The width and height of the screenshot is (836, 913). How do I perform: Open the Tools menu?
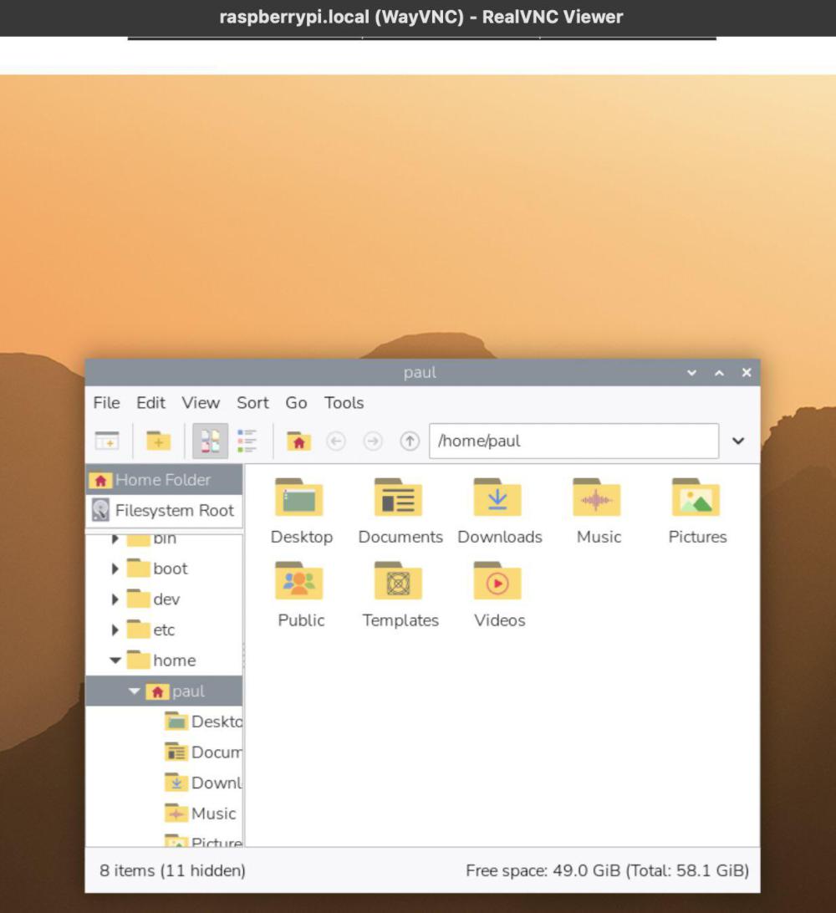[344, 403]
